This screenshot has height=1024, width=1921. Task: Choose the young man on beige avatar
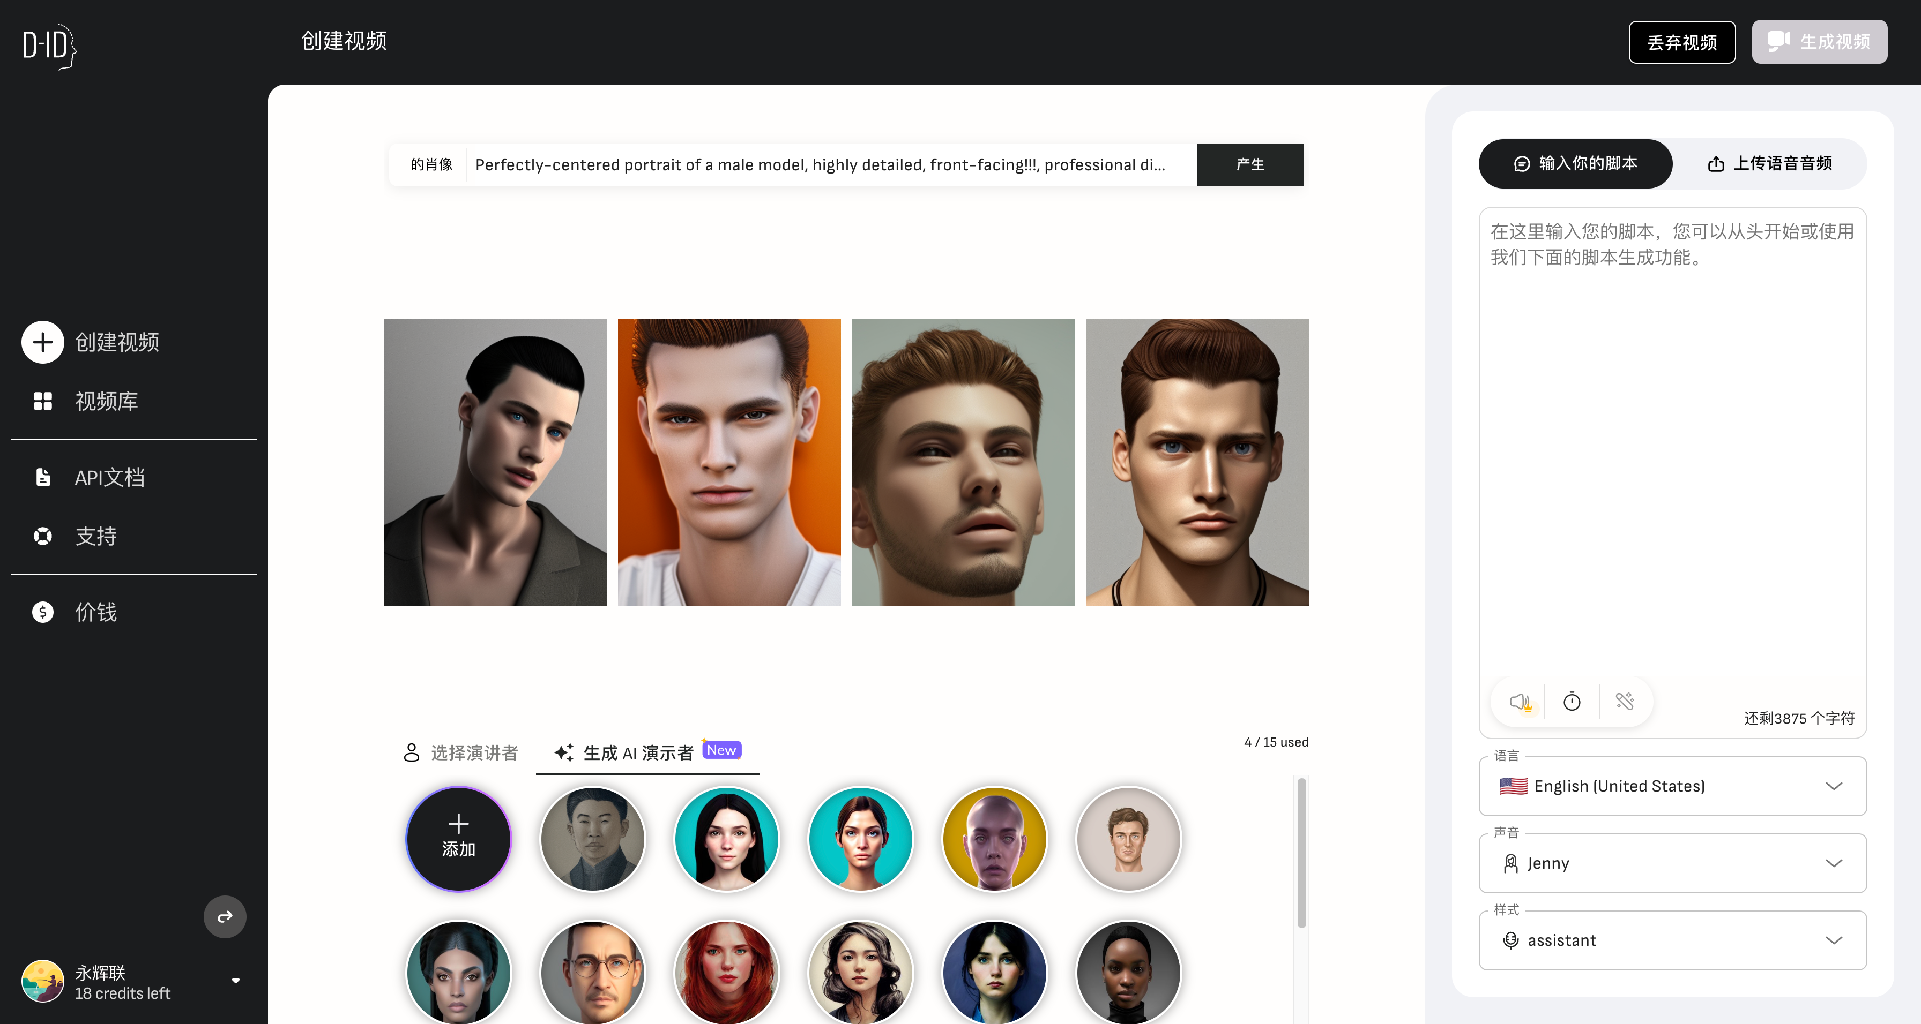click(1128, 839)
